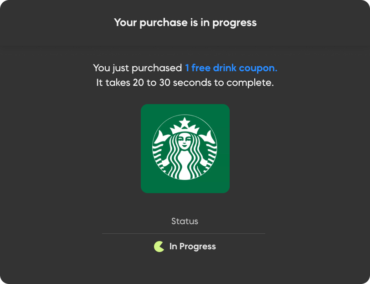Open the '1 free drink coupon.' link
The width and height of the screenshot is (370, 284).
click(x=231, y=68)
